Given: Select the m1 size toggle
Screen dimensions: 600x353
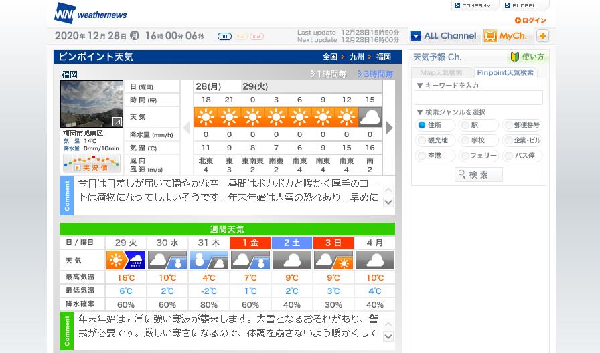Looking at the screenshot, I should tap(224, 36).
